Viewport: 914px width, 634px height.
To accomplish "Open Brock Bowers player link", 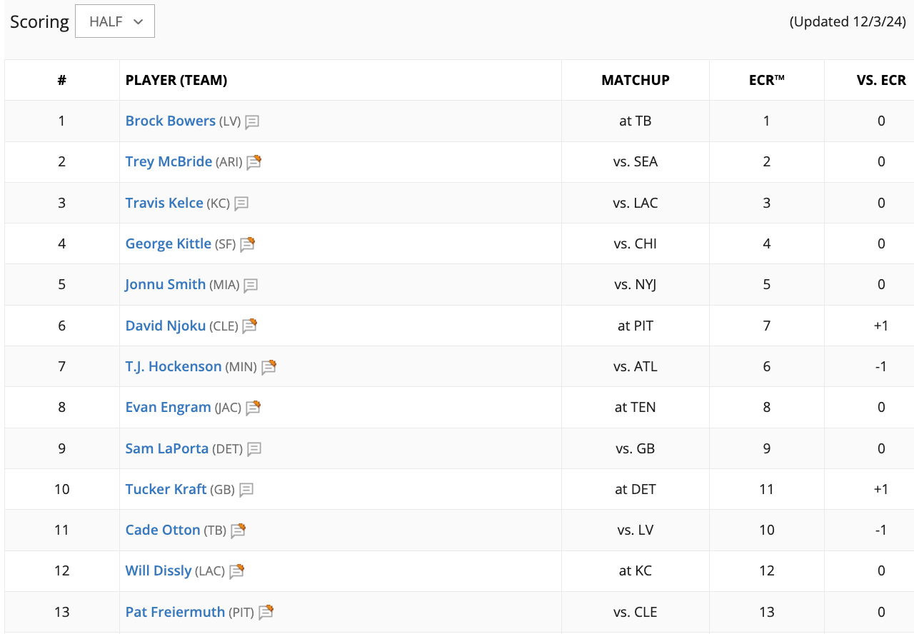I will tap(171, 121).
